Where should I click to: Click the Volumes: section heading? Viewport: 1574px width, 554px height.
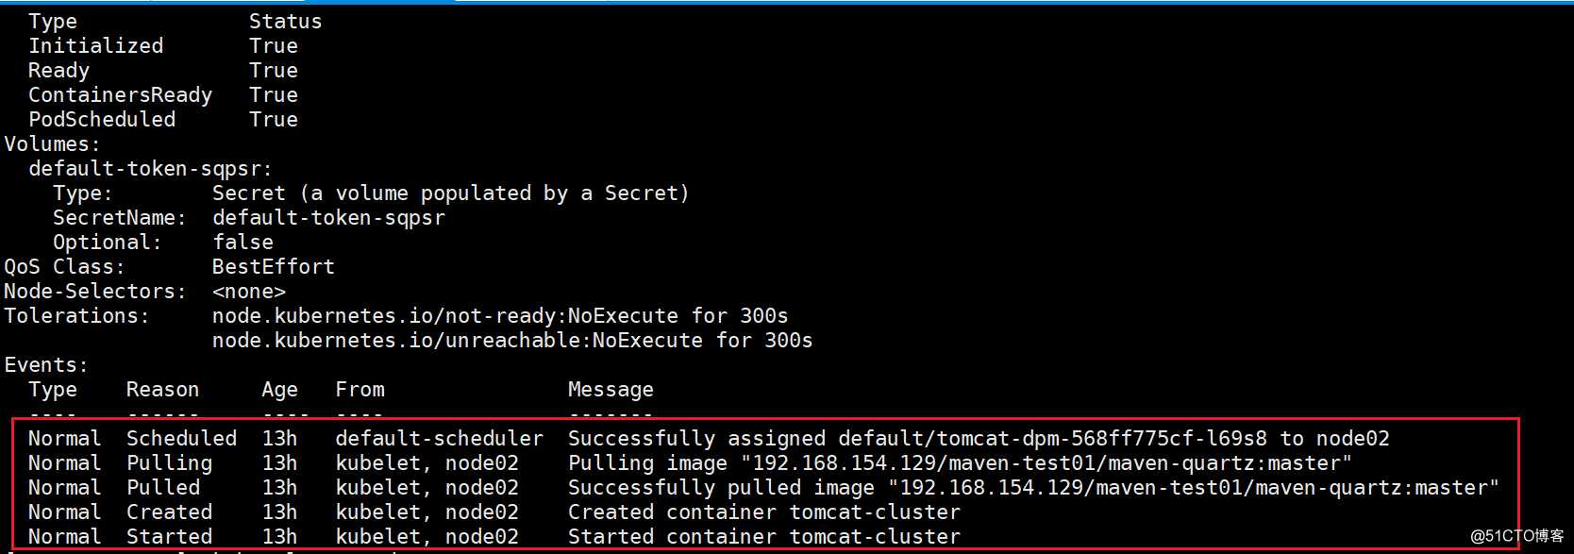click(x=52, y=144)
